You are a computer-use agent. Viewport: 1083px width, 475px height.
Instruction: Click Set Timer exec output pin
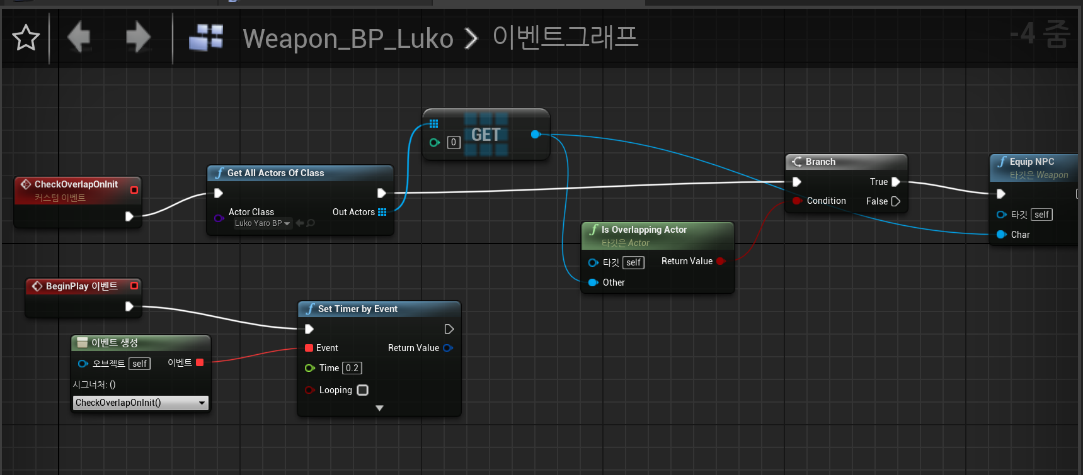point(449,329)
